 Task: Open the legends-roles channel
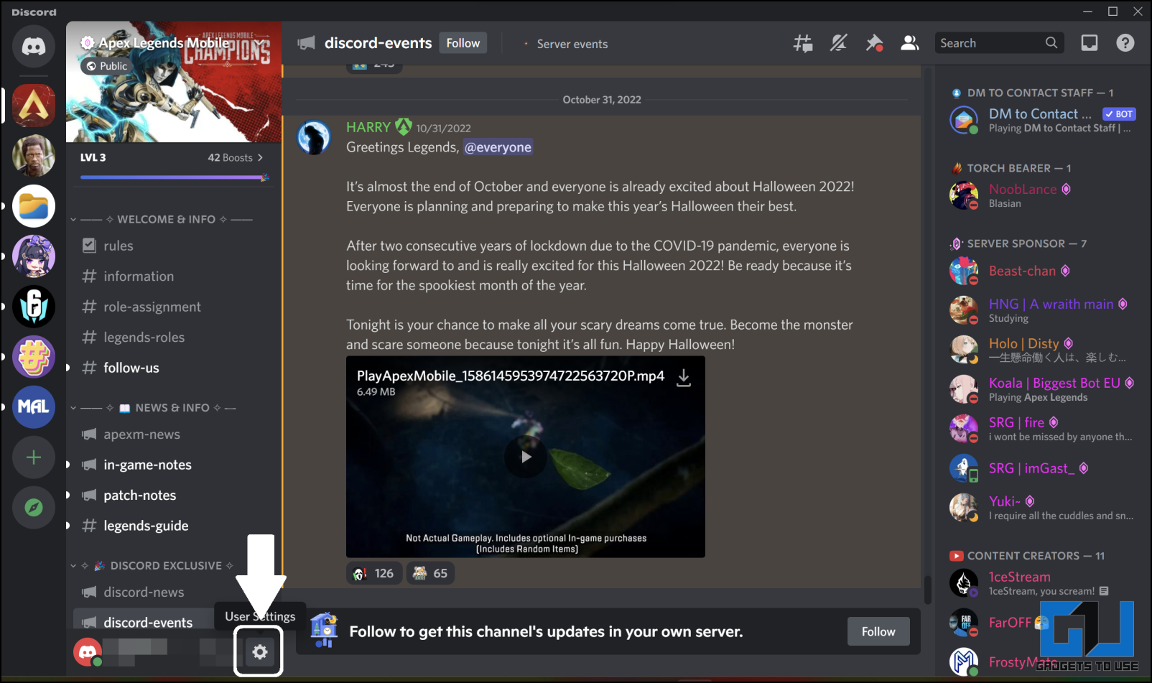tap(174, 338)
